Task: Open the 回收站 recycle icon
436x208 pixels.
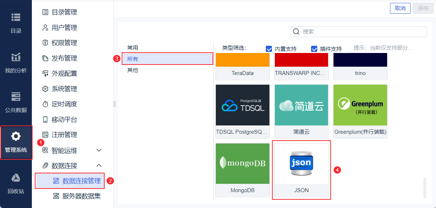Action: click(x=16, y=178)
